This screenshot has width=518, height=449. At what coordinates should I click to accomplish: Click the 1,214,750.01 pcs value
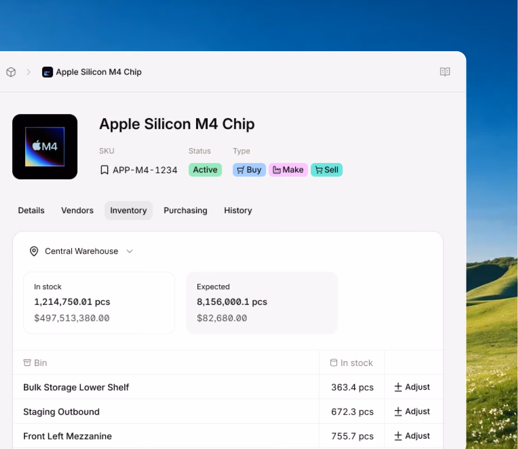[72, 302]
